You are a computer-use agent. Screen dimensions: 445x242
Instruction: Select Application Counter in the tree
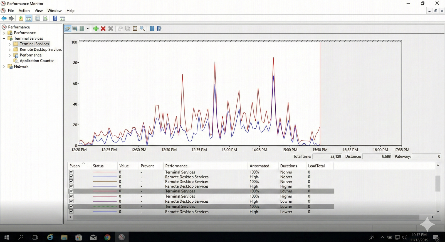tap(36, 61)
